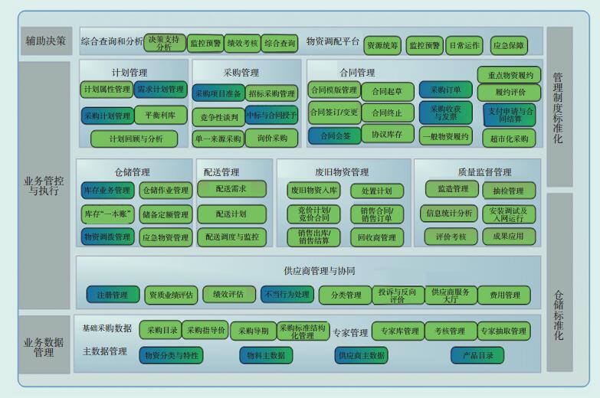This screenshot has width=600, height=398.
Task: Select the 费用管理 box
Action: coord(504,295)
